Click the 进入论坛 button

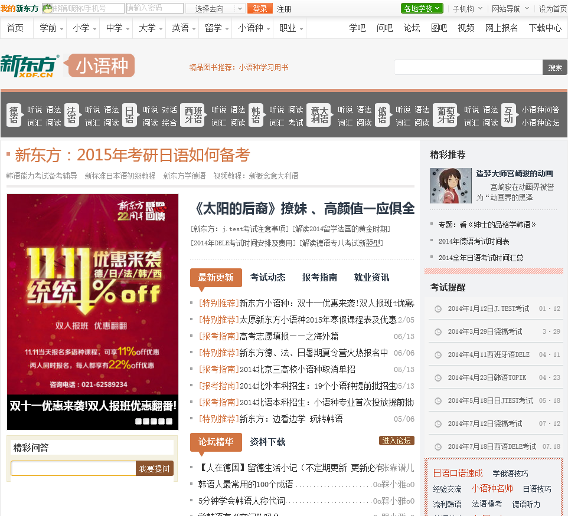[396, 441]
